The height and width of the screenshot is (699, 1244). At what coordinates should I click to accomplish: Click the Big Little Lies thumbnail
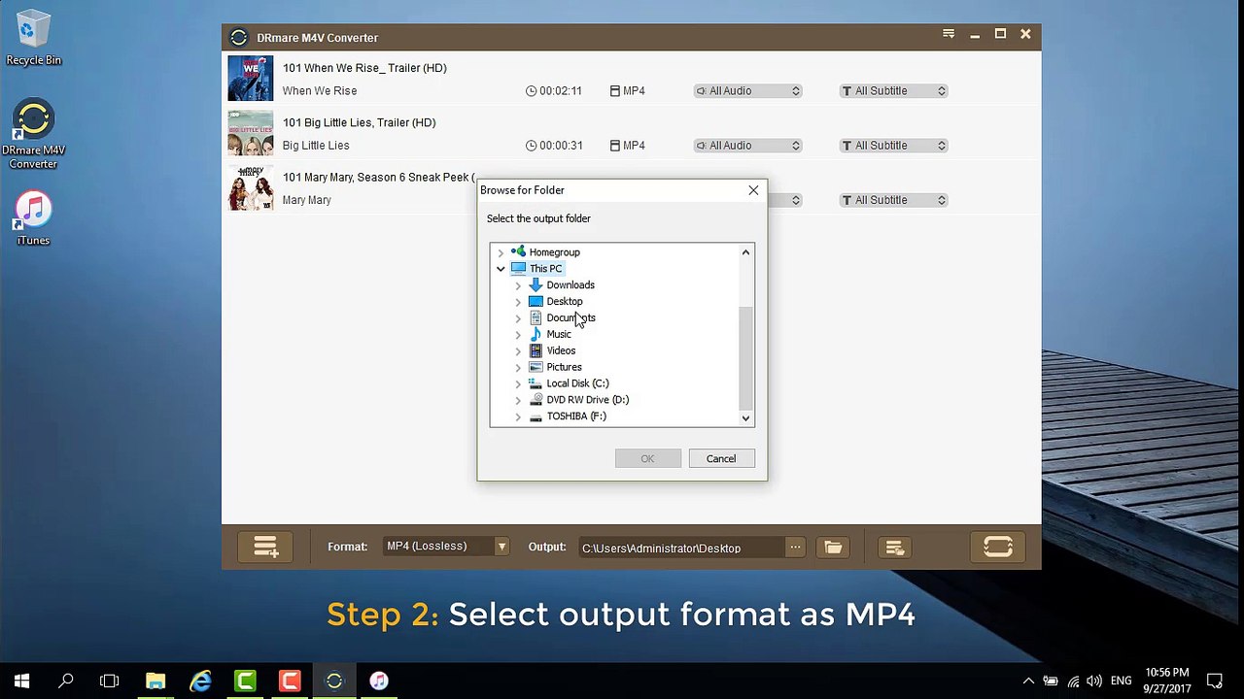point(251,133)
